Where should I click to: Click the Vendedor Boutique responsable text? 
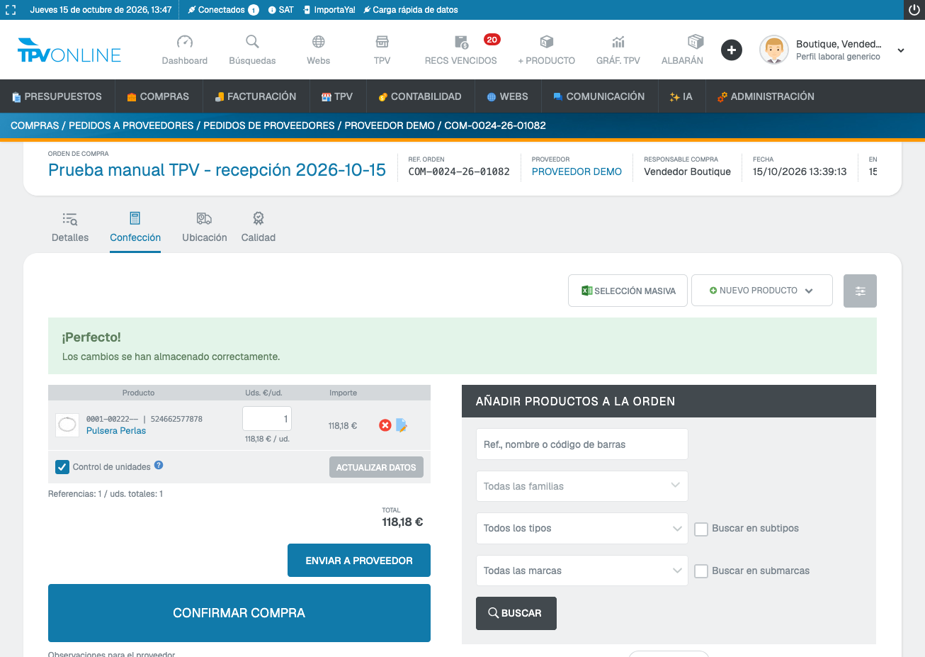point(687,172)
